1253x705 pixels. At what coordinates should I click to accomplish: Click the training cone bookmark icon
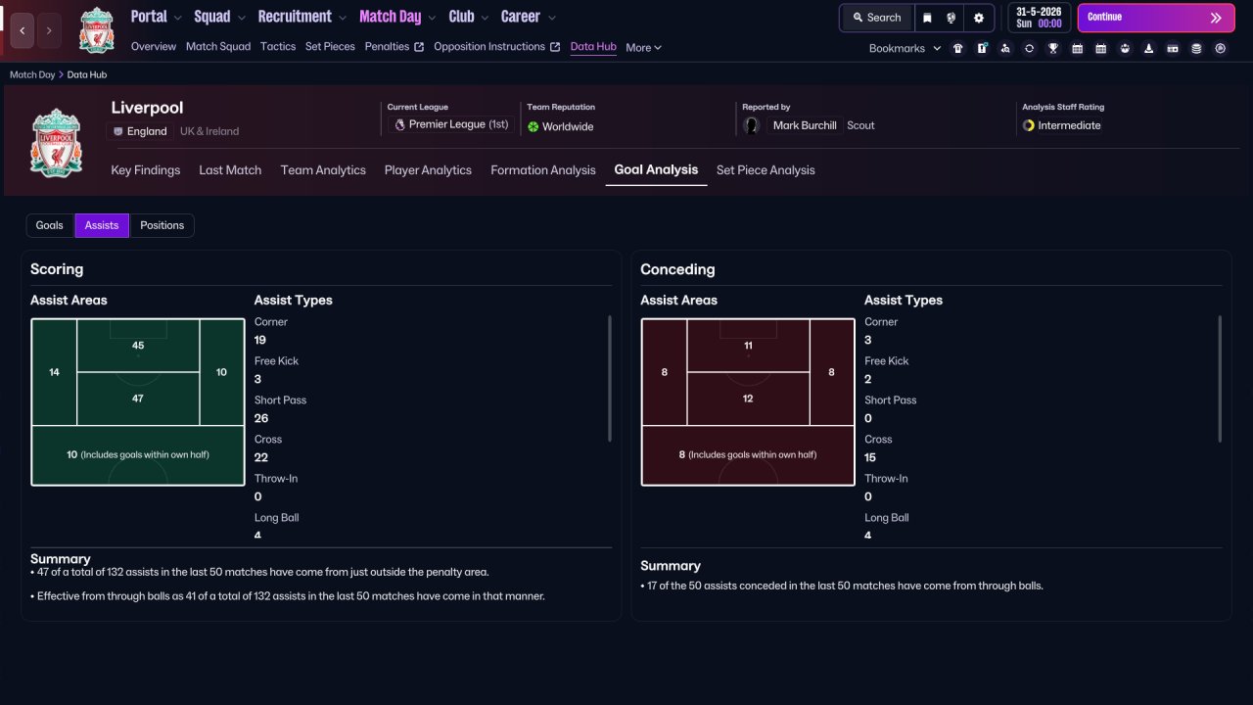[1148, 48]
